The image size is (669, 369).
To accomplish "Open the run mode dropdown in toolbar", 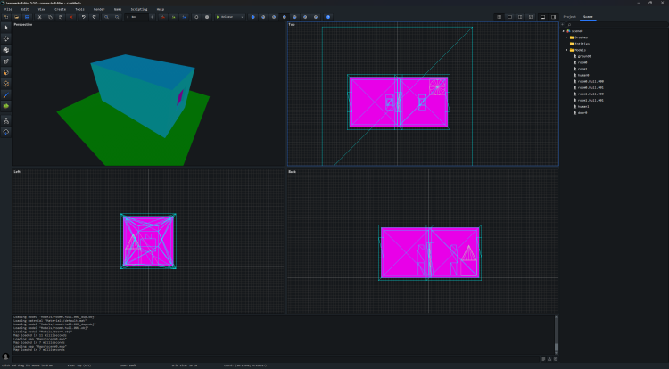I will pos(230,17).
